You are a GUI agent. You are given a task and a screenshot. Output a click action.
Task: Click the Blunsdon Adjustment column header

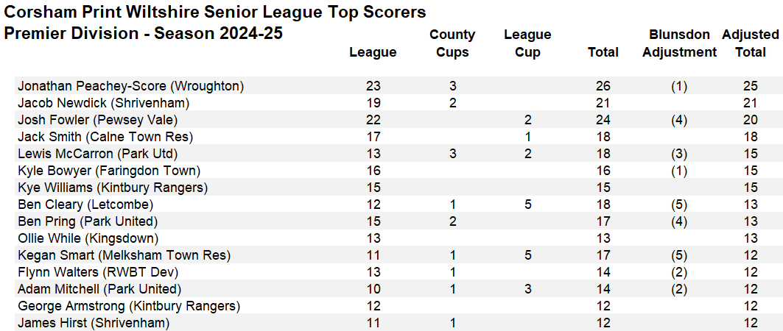click(x=679, y=43)
